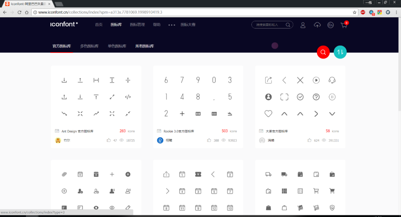Screen dimensions: 401x217
Task: Click the circled checkmark icon
Action: (x=300, y=97)
